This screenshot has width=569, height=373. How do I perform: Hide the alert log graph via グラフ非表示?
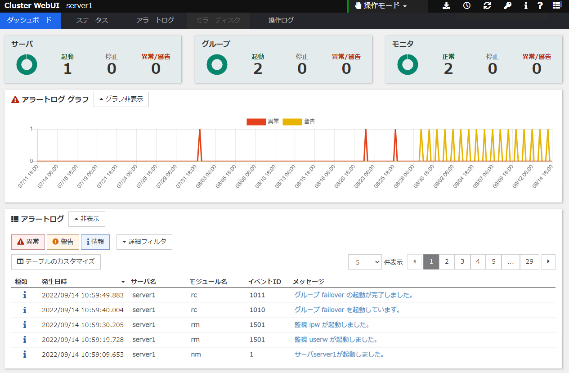(x=121, y=99)
